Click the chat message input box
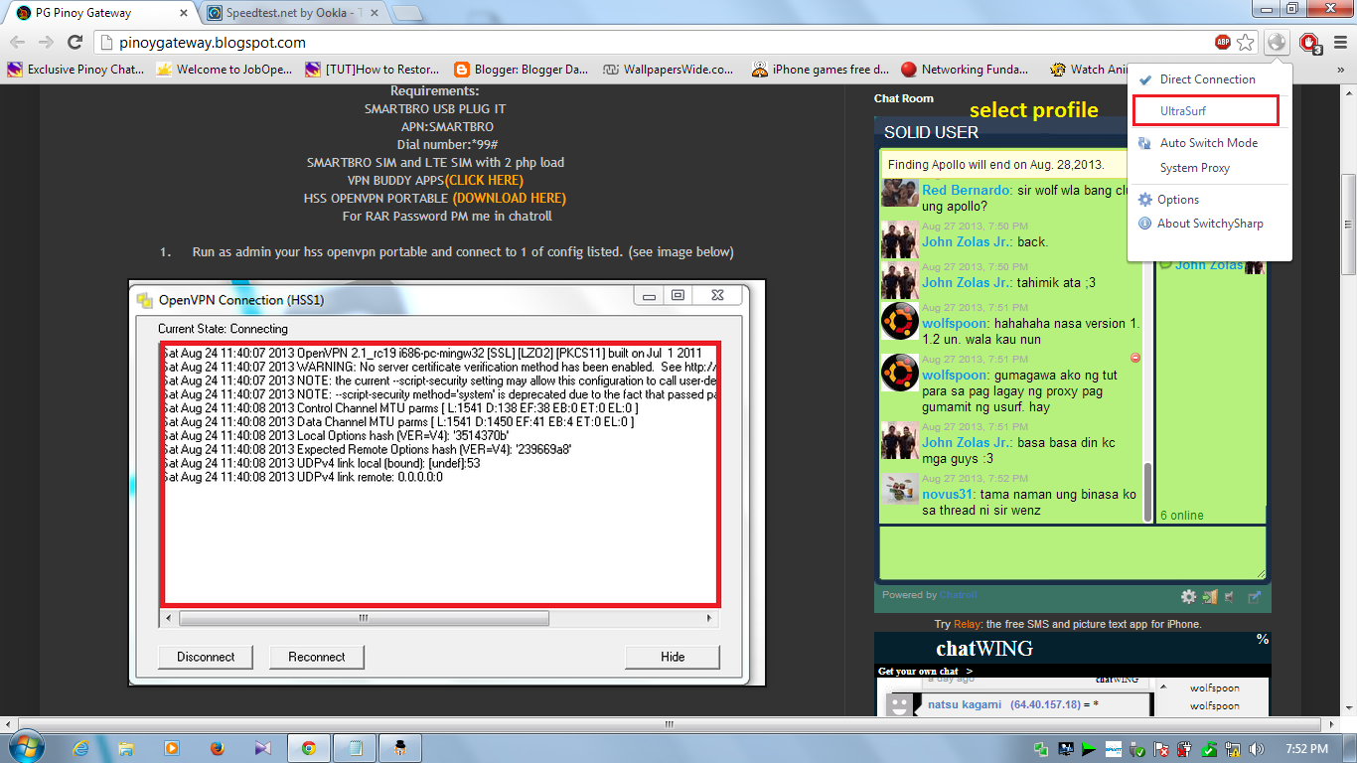This screenshot has width=1357, height=763. [x=1072, y=552]
